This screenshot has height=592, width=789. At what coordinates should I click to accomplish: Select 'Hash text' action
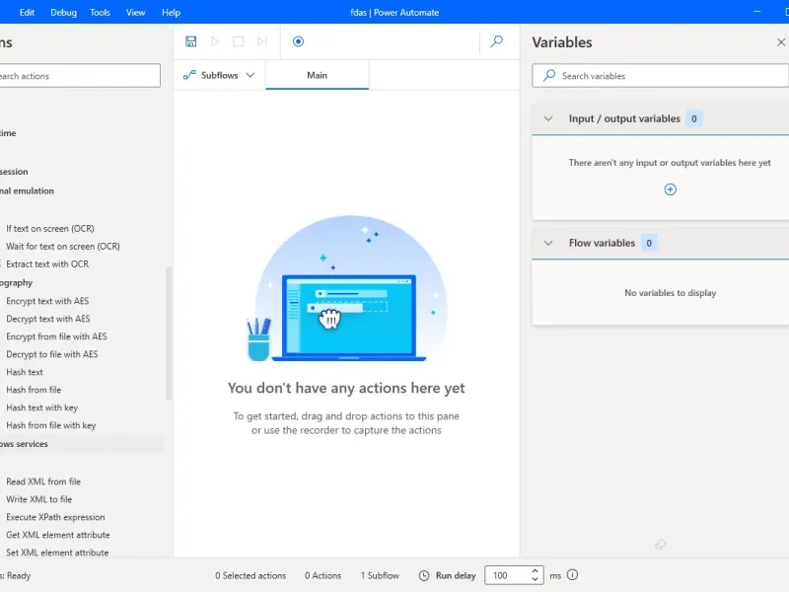(x=24, y=372)
